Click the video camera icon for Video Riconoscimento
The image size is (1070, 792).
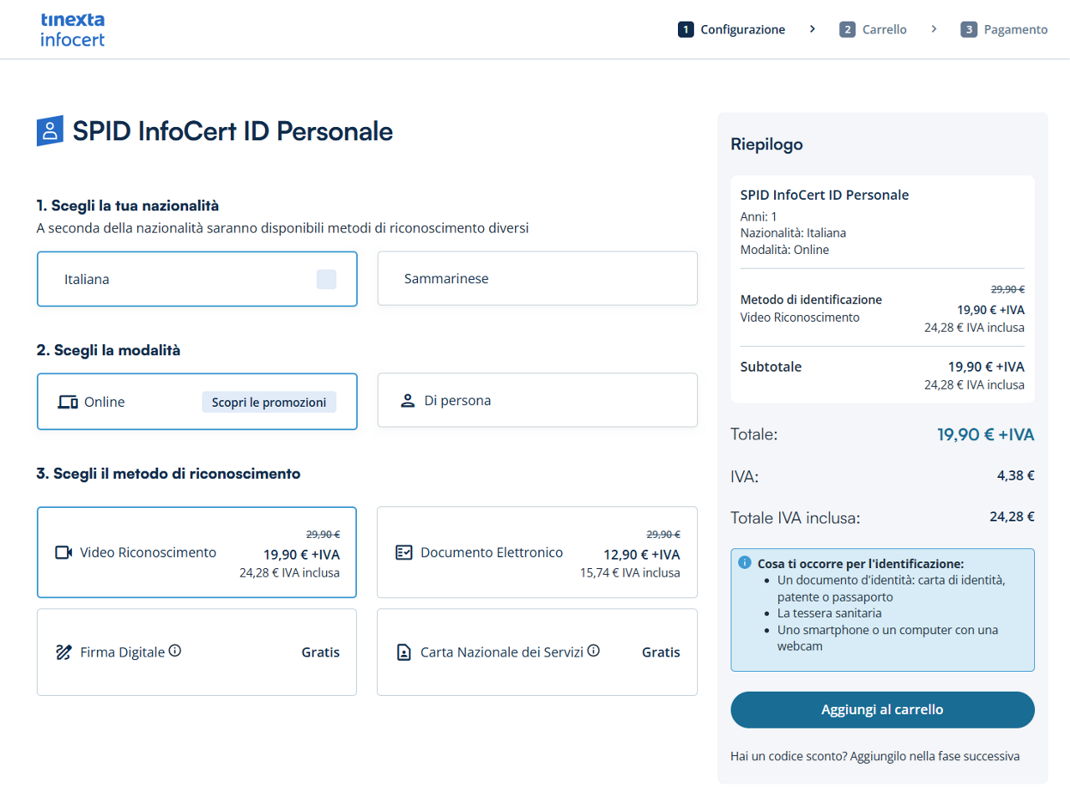tap(64, 552)
